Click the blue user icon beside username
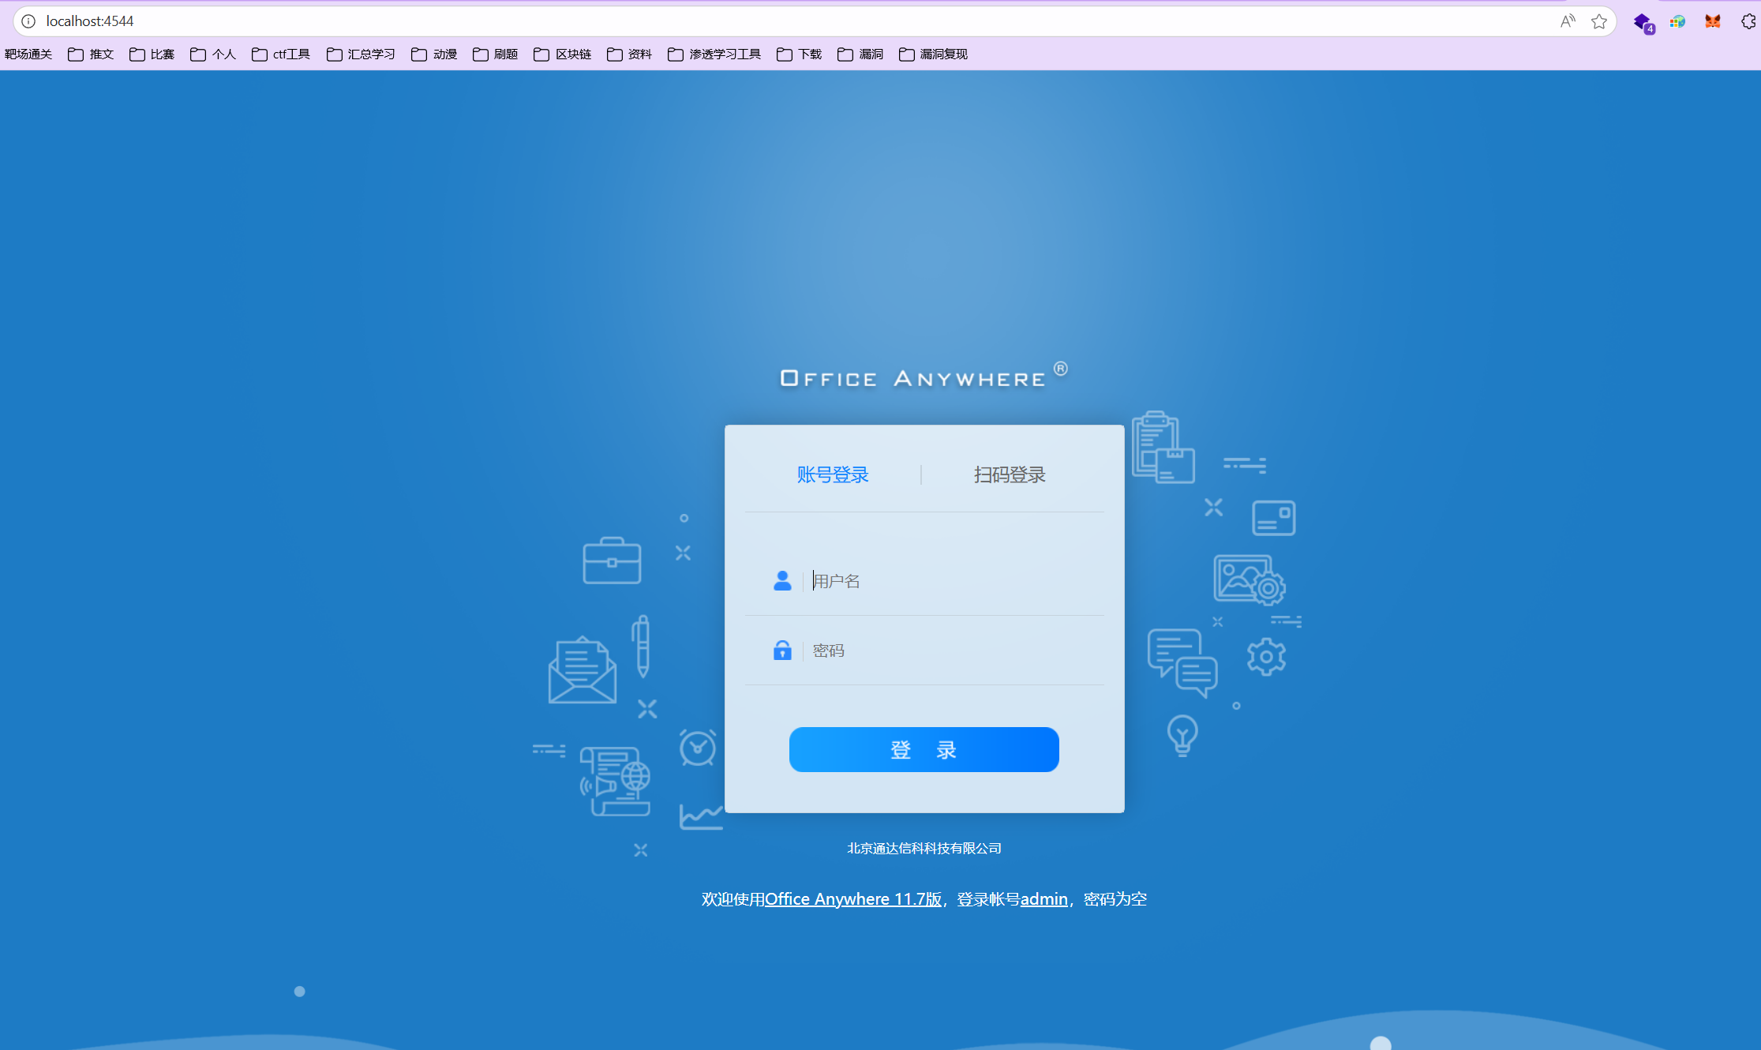This screenshot has height=1050, width=1761. click(x=782, y=581)
